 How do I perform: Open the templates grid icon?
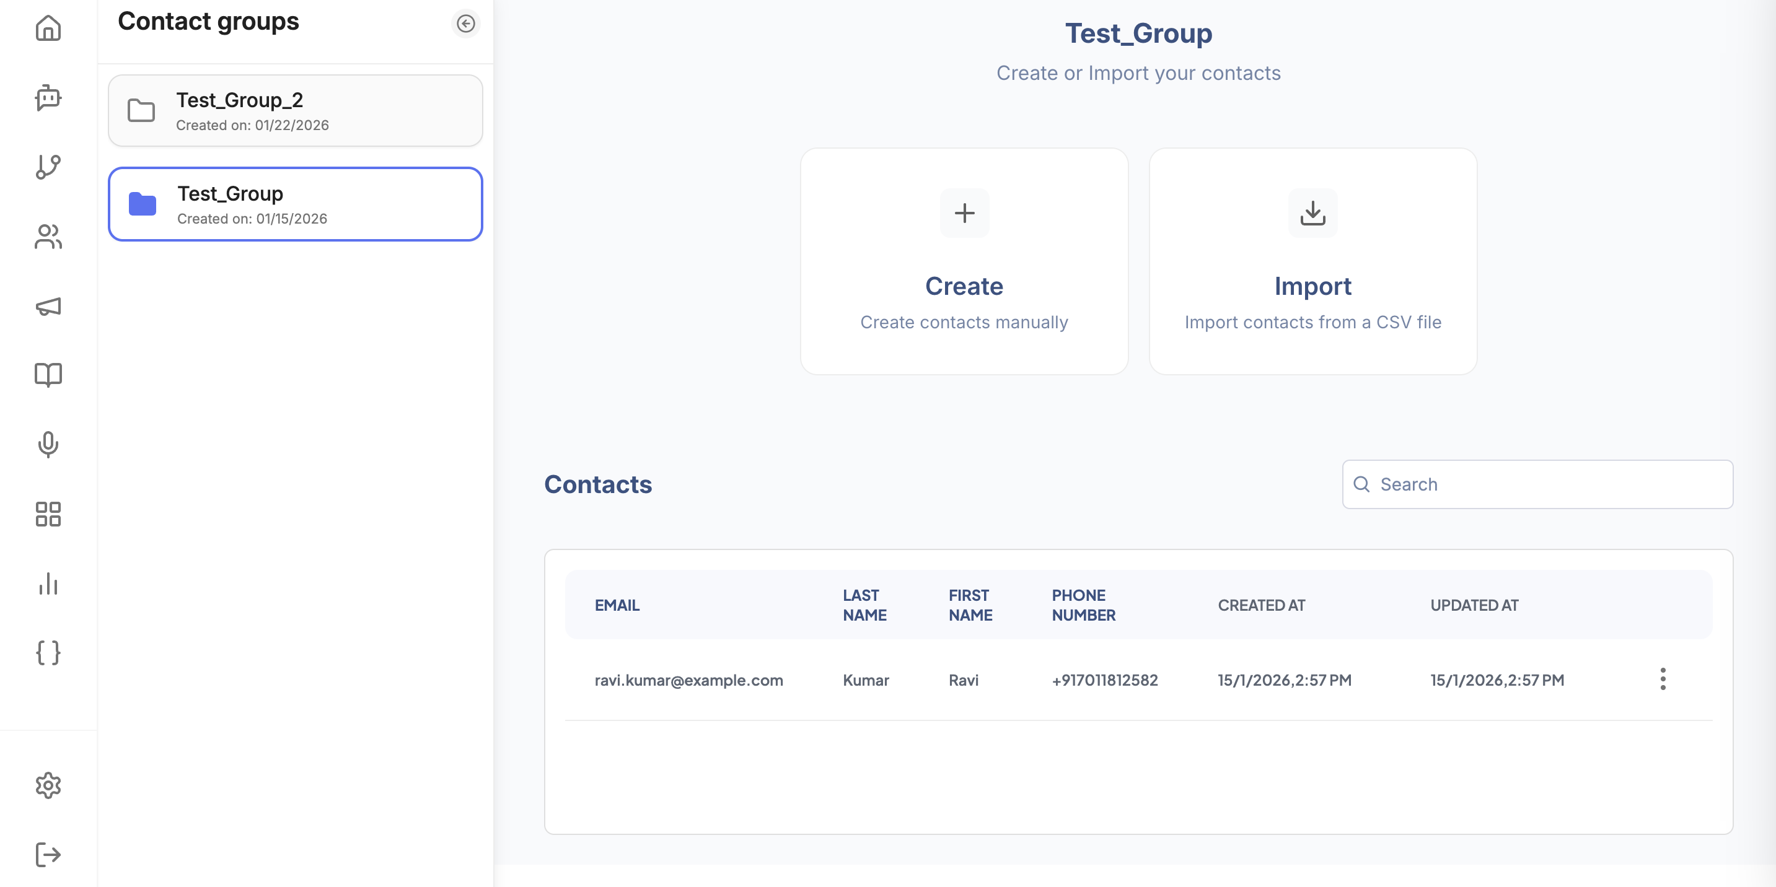[48, 514]
